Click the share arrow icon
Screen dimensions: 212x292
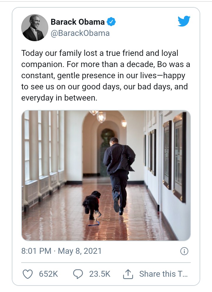point(128,274)
